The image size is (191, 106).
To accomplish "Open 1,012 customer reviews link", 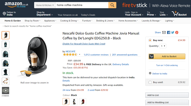I will click(x=96, y=55).
